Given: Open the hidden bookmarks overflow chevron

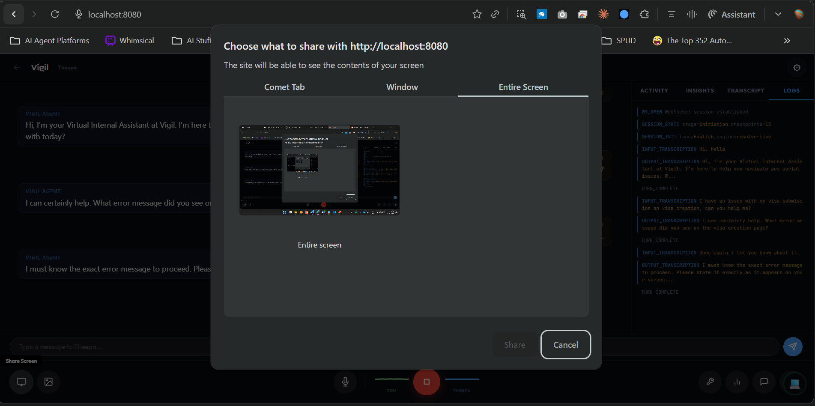Looking at the screenshot, I should tap(787, 41).
